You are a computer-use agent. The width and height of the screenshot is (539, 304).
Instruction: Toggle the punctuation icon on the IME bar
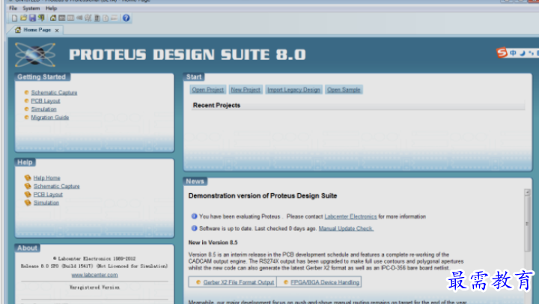(532, 53)
